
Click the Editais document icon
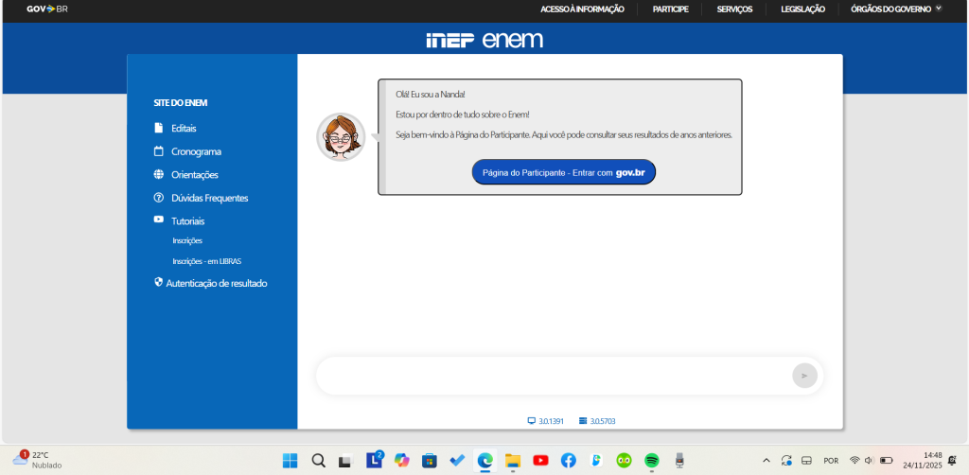pyautogui.click(x=159, y=128)
